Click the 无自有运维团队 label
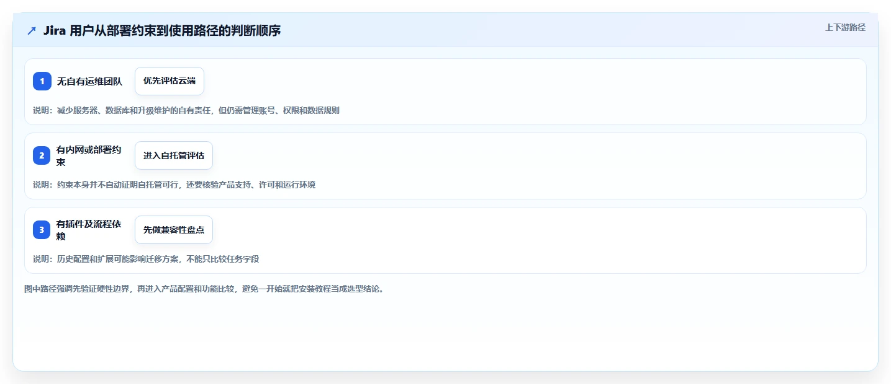The height and width of the screenshot is (384, 891). pos(89,81)
